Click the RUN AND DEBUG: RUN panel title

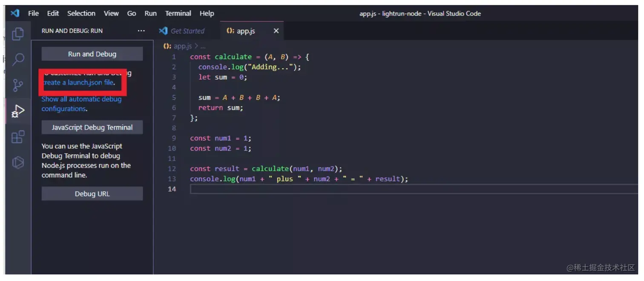tap(72, 31)
